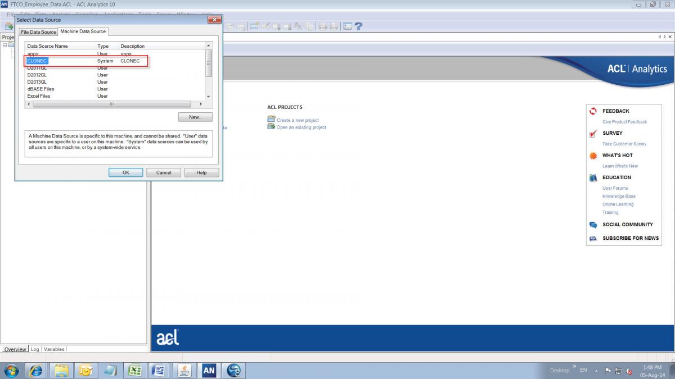Click Cancel in Select Data Source dialog
Image resolution: width=675 pixels, height=379 pixels.
tap(164, 172)
